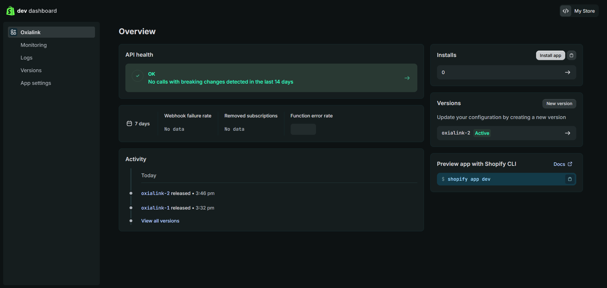Click the oxialink-2 version name in Versions
The height and width of the screenshot is (288, 607).
(x=456, y=133)
